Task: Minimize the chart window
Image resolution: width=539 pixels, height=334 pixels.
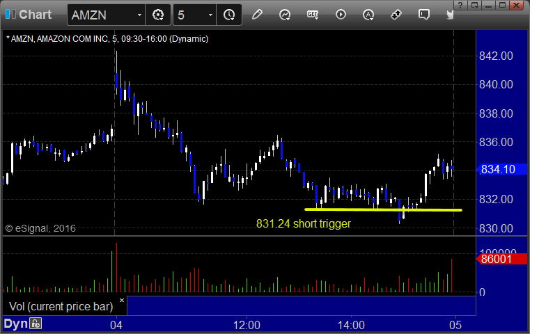Action: pos(489,5)
